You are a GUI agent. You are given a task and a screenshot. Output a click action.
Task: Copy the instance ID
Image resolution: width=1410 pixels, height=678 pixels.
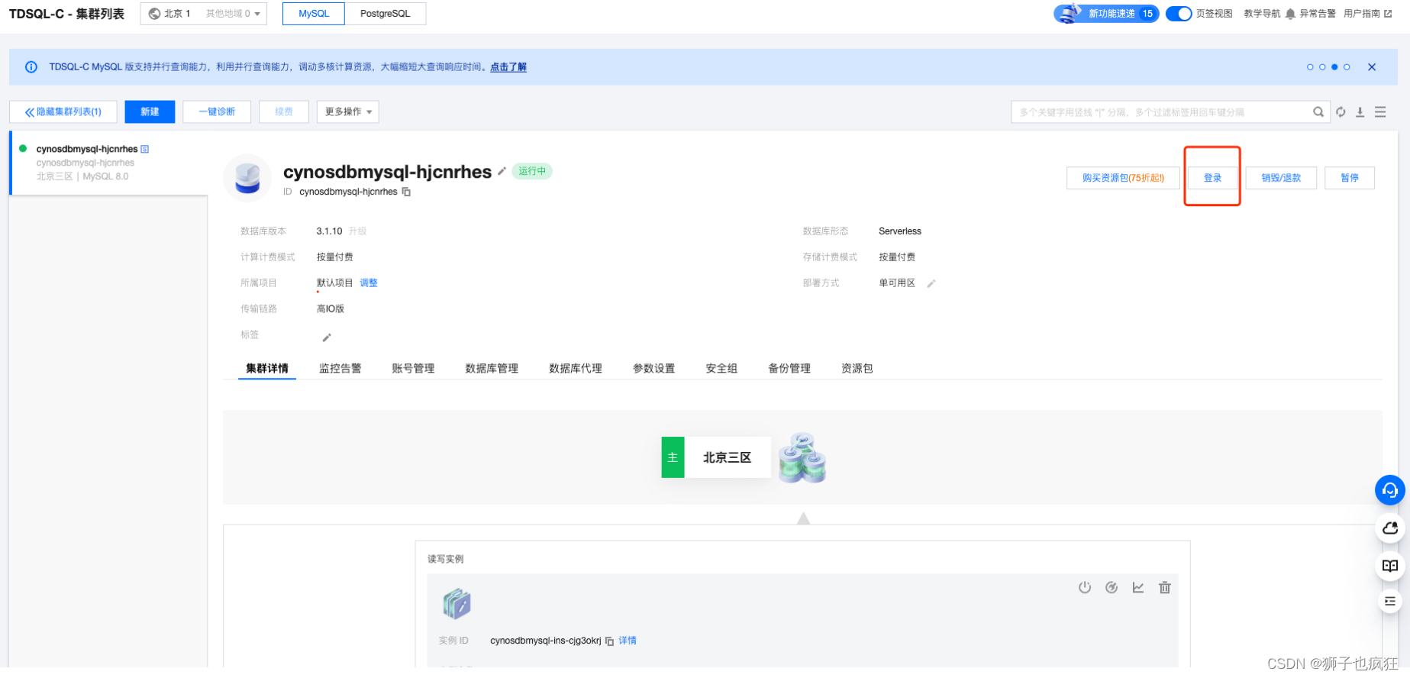[609, 641]
